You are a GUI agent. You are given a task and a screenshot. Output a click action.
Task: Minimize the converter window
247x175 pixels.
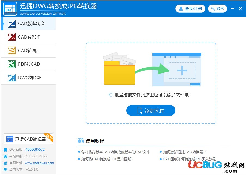[x=233, y=8]
